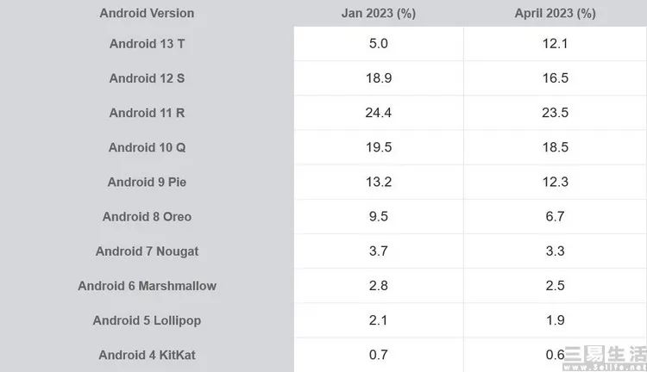
Task: Click the 5.0 cell for Android 13
Action: point(379,44)
